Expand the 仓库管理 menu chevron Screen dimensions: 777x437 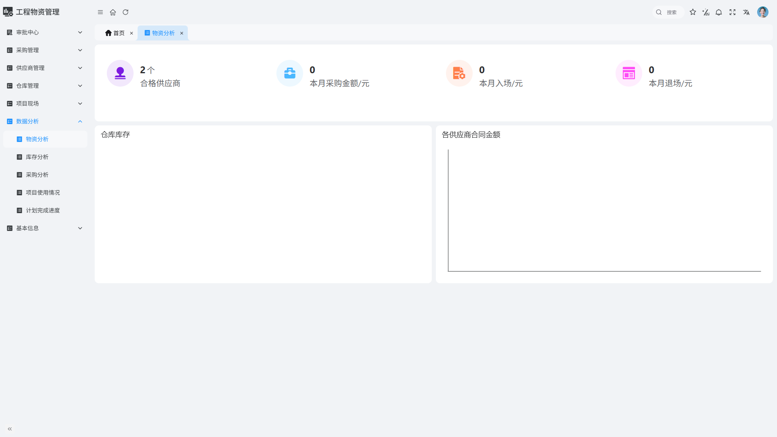tap(80, 86)
